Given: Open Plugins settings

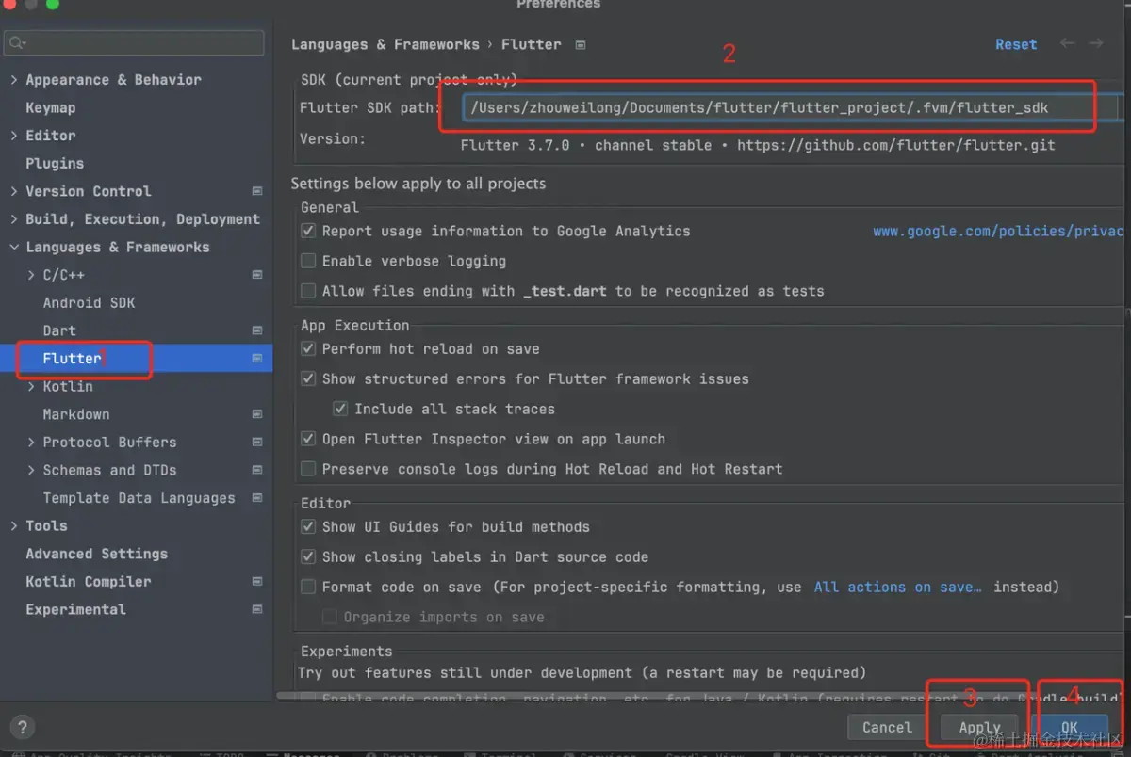Looking at the screenshot, I should (x=55, y=163).
